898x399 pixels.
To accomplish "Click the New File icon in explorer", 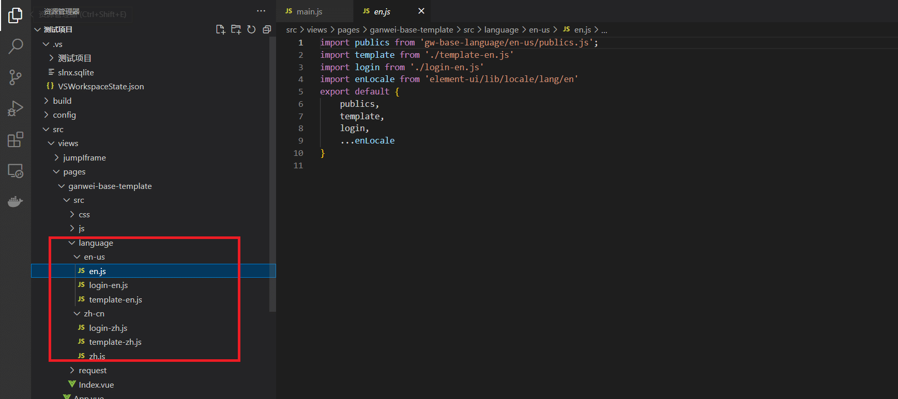I will [x=220, y=29].
